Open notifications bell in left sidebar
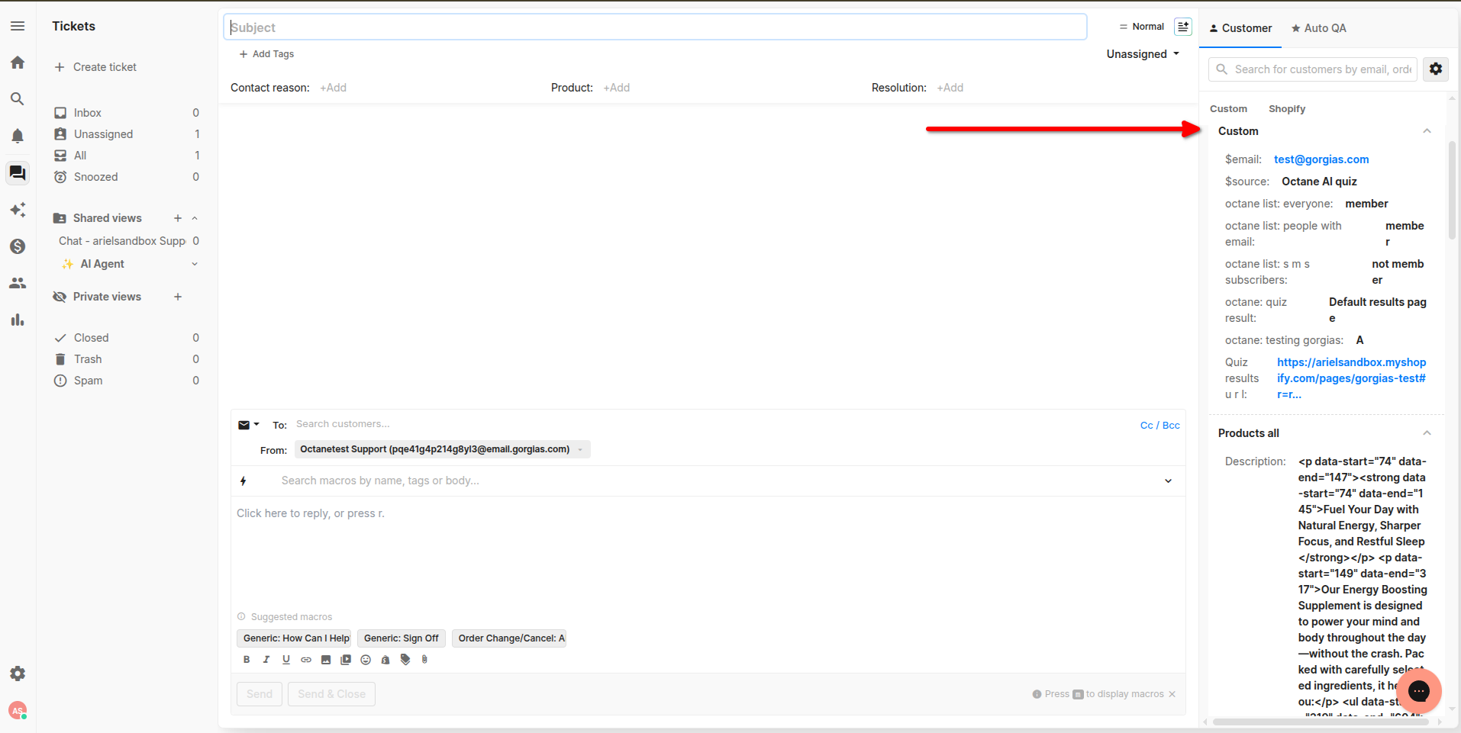Screen dimensions: 1461x733 (x=18, y=136)
